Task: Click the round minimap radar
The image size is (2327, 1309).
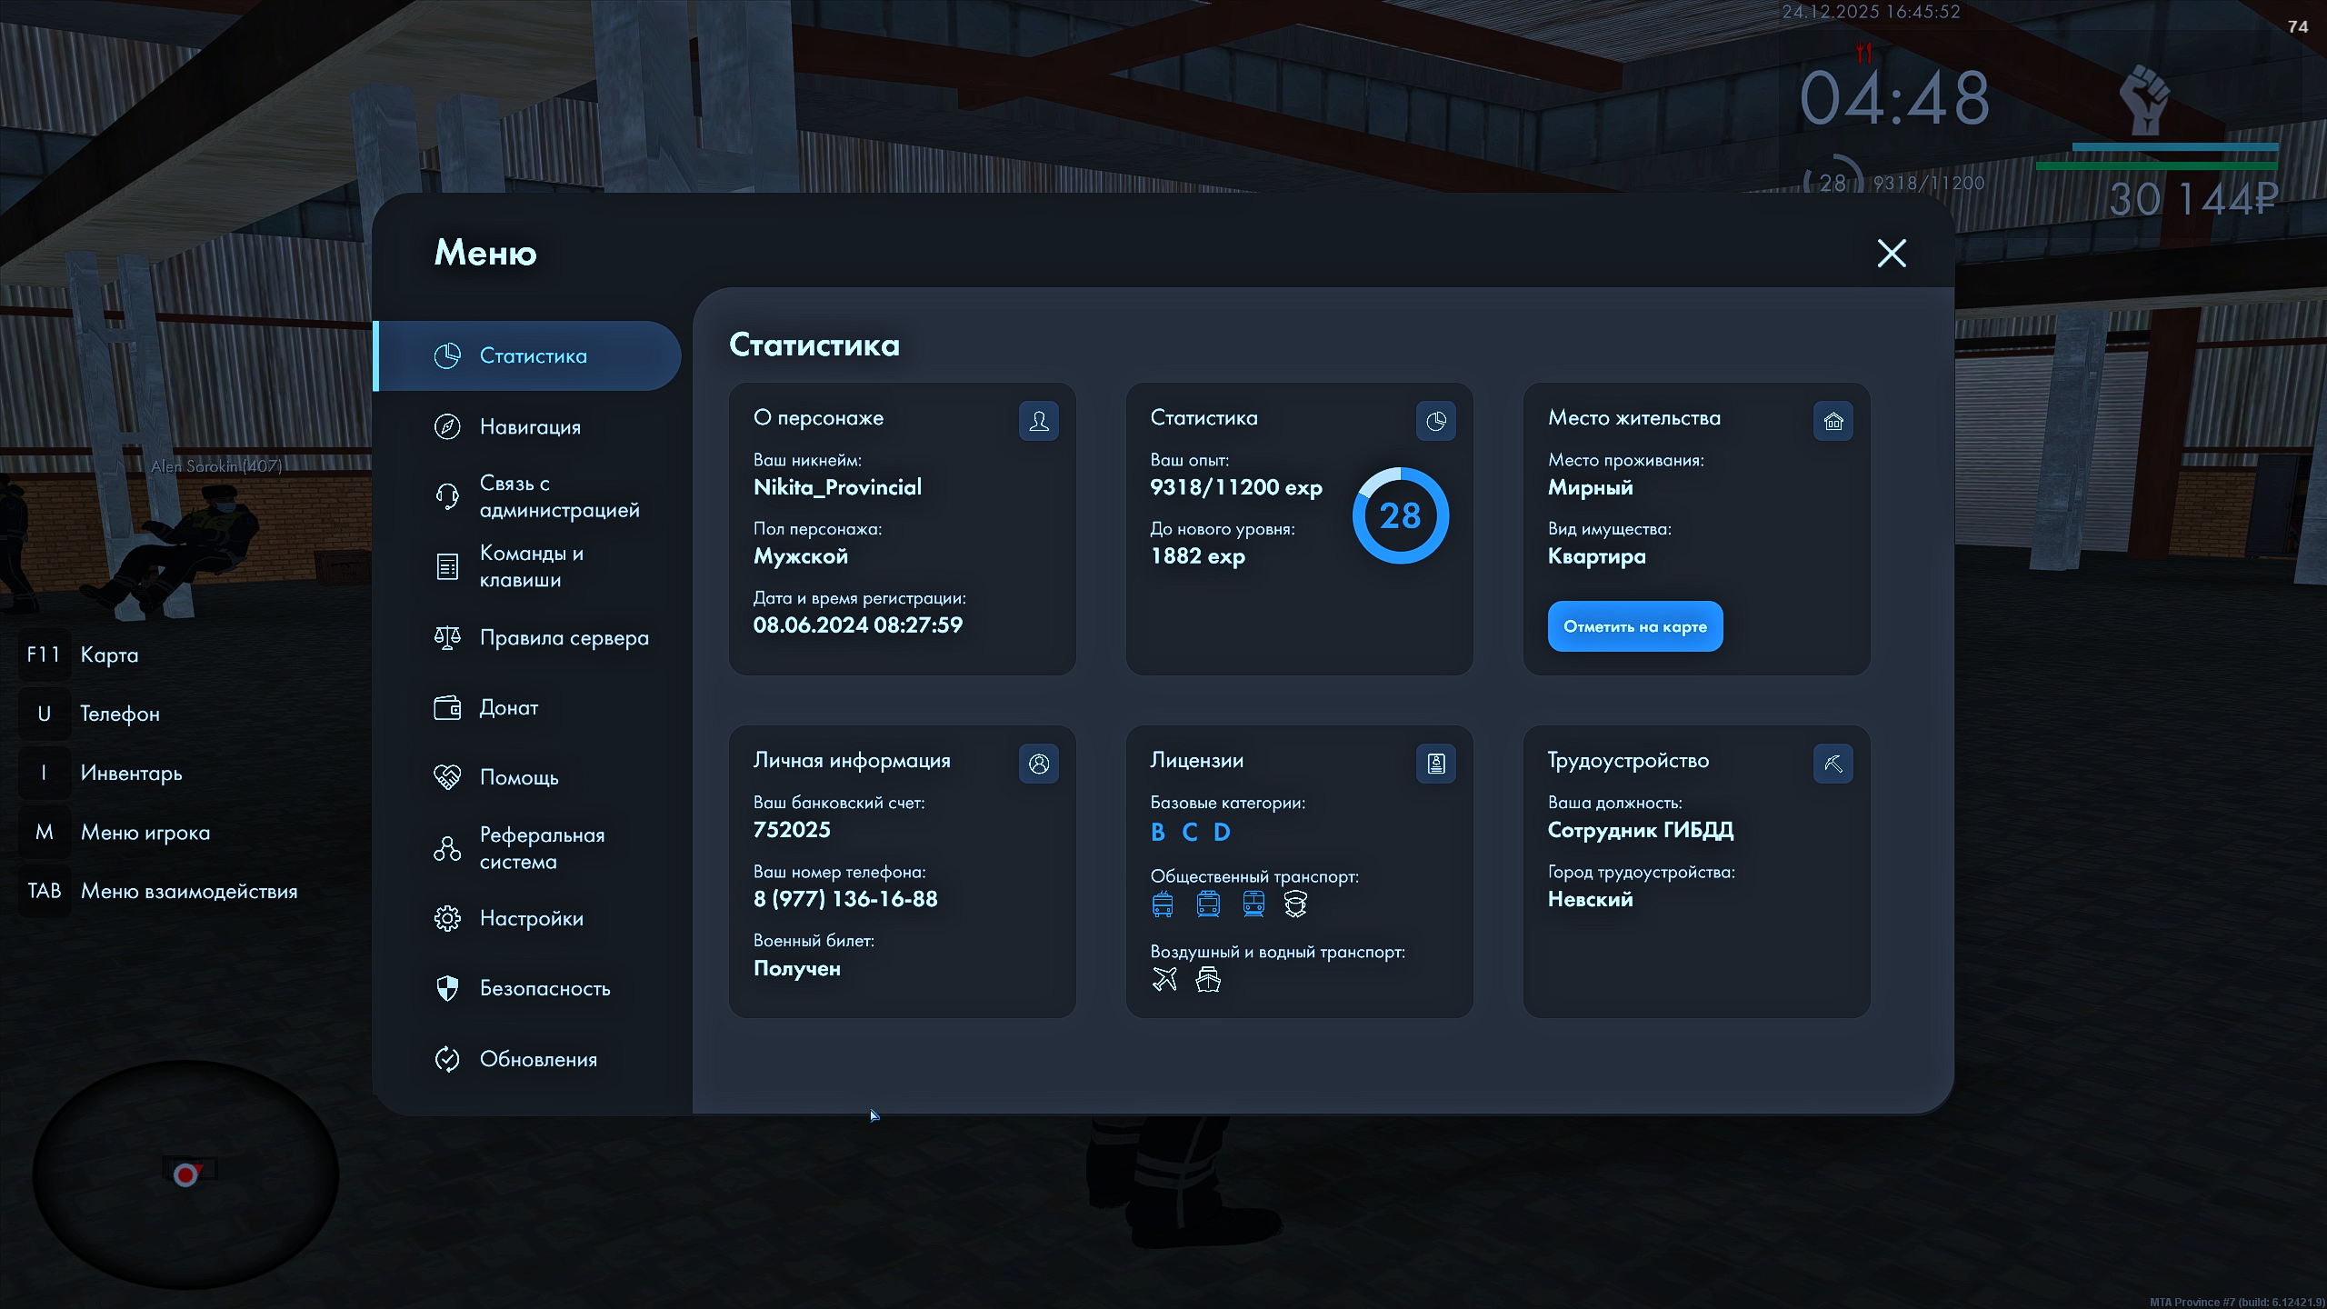Action: click(x=185, y=1174)
